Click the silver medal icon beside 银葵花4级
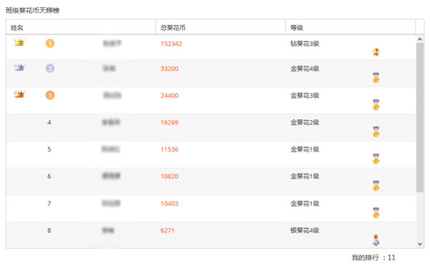This screenshot has height=266, width=430. 376,240
